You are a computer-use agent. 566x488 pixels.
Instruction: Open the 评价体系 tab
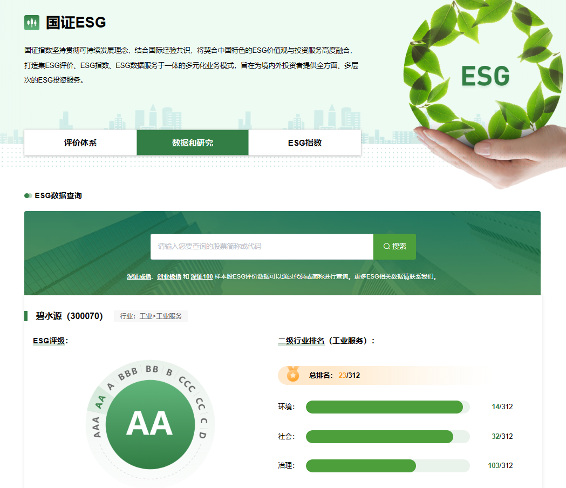pos(80,143)
